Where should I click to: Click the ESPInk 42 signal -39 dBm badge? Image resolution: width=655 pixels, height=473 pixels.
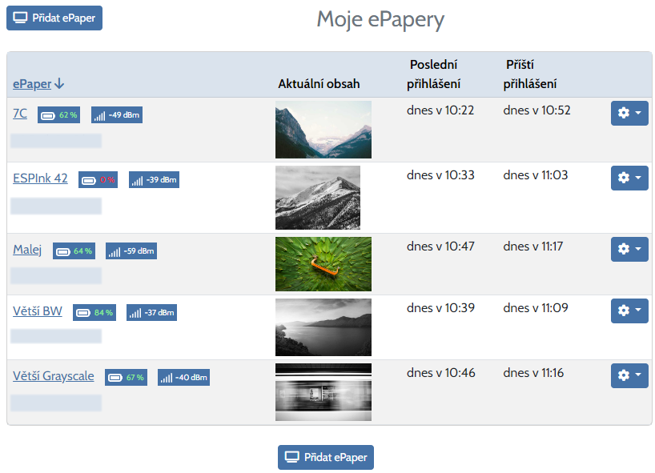[x=155, y=180]
